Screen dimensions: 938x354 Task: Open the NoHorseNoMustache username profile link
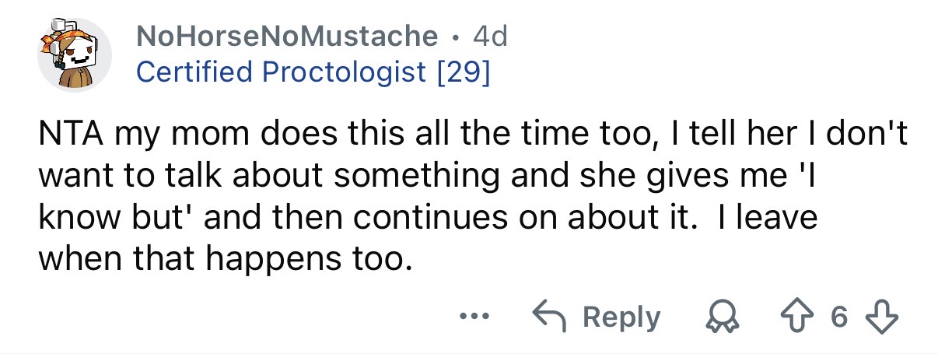click(287, 37)
